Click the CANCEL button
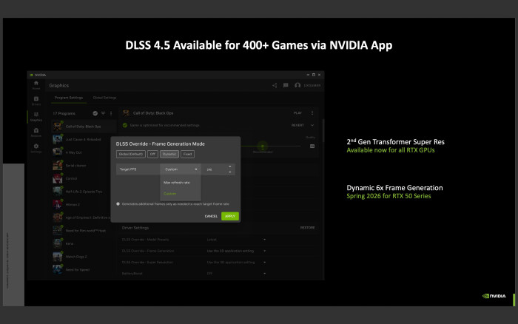 coord(211,216)
